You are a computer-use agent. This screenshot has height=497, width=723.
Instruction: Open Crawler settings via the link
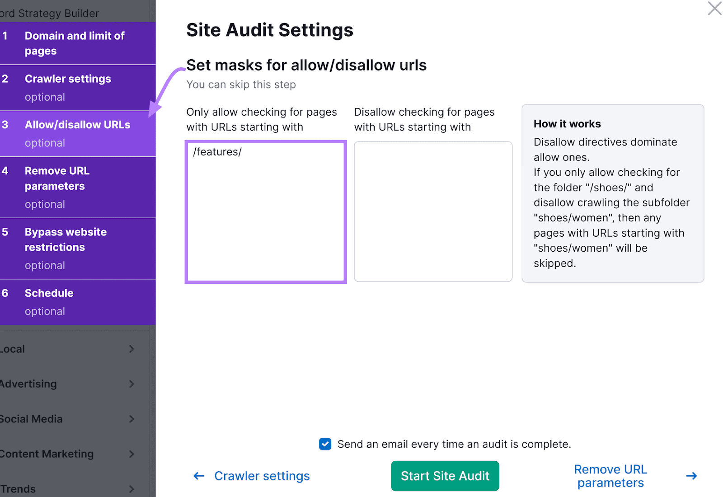click(262, 476)
